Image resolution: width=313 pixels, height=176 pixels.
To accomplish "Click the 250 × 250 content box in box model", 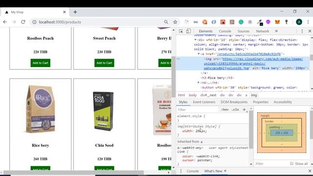I will 282,132.
